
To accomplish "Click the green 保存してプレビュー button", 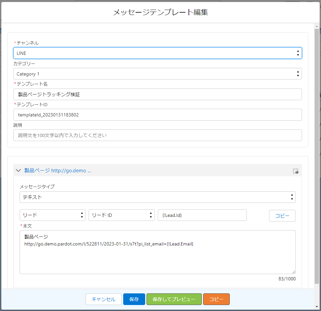I will (x=174, y=299).
